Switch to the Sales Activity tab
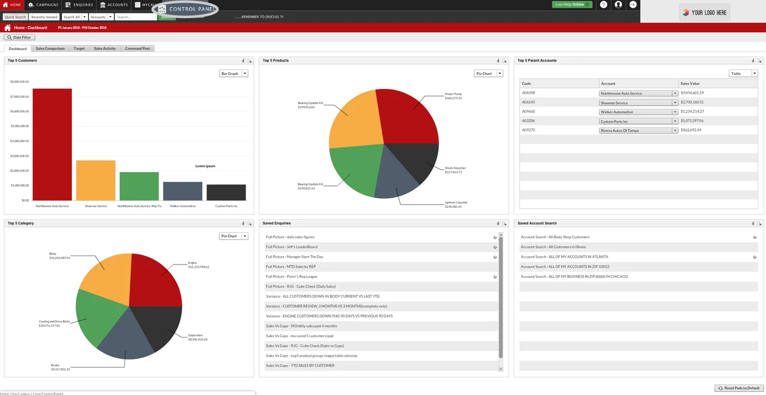766x395 pixels. coord(105,48)
